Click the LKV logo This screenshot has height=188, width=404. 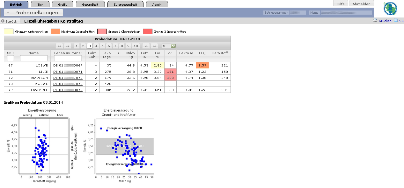[x=390, y=9]
